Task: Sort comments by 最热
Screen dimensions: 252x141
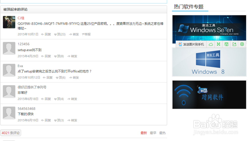Action: [162, 133]
